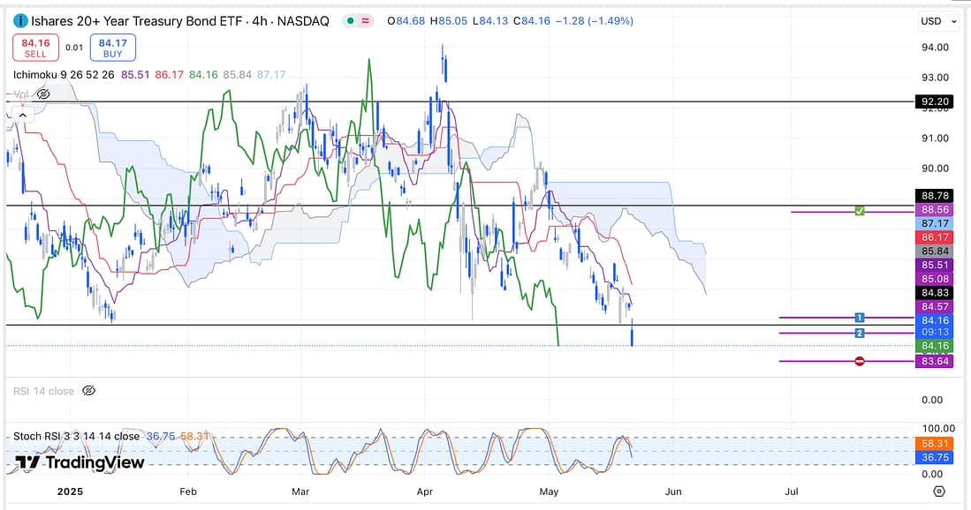
Task: Select the red stop marker at 83.64
Action: pos(859,361)
